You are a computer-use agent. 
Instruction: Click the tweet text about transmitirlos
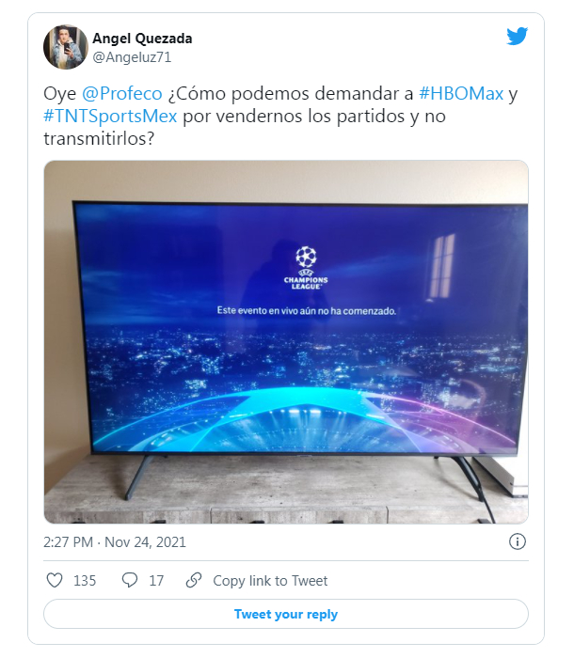point(279,116)
